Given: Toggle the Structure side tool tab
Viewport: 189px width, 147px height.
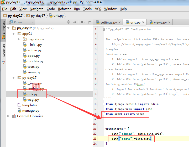Looking at the screenshot, I should point(3,51).
